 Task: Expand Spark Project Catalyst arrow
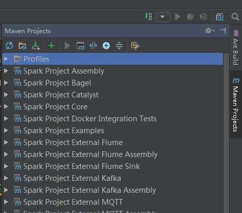[x=6, y=95]
